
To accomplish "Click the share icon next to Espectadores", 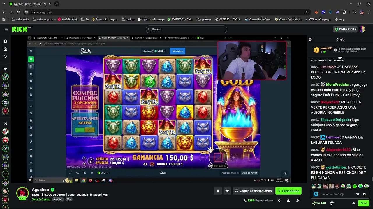I will click(x=279, y=201).
